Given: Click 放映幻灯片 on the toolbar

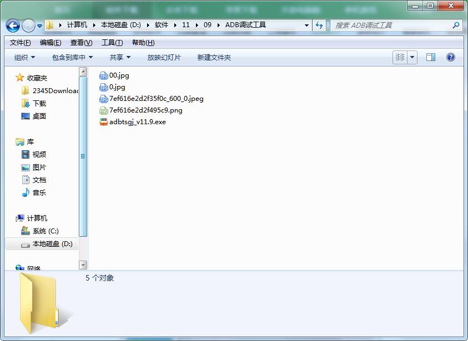Looking at the screenshot, I should pyautogui.click(x=164, y=57).
